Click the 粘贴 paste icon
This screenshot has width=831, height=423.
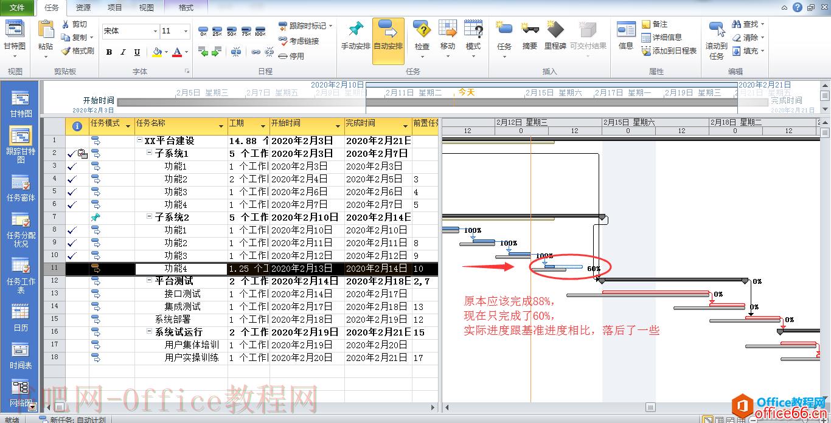point(46,30)
